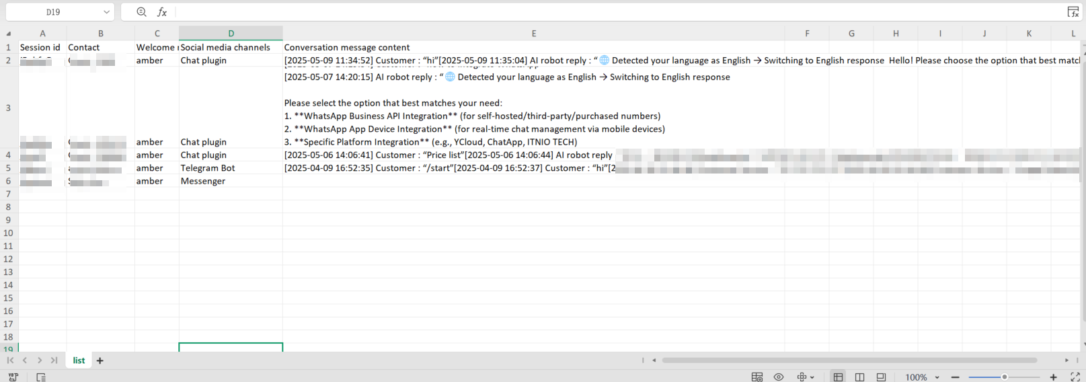This screenshot has width=1086, height=382.
Task: Select column D header
Action: click(x=231, y=34)
